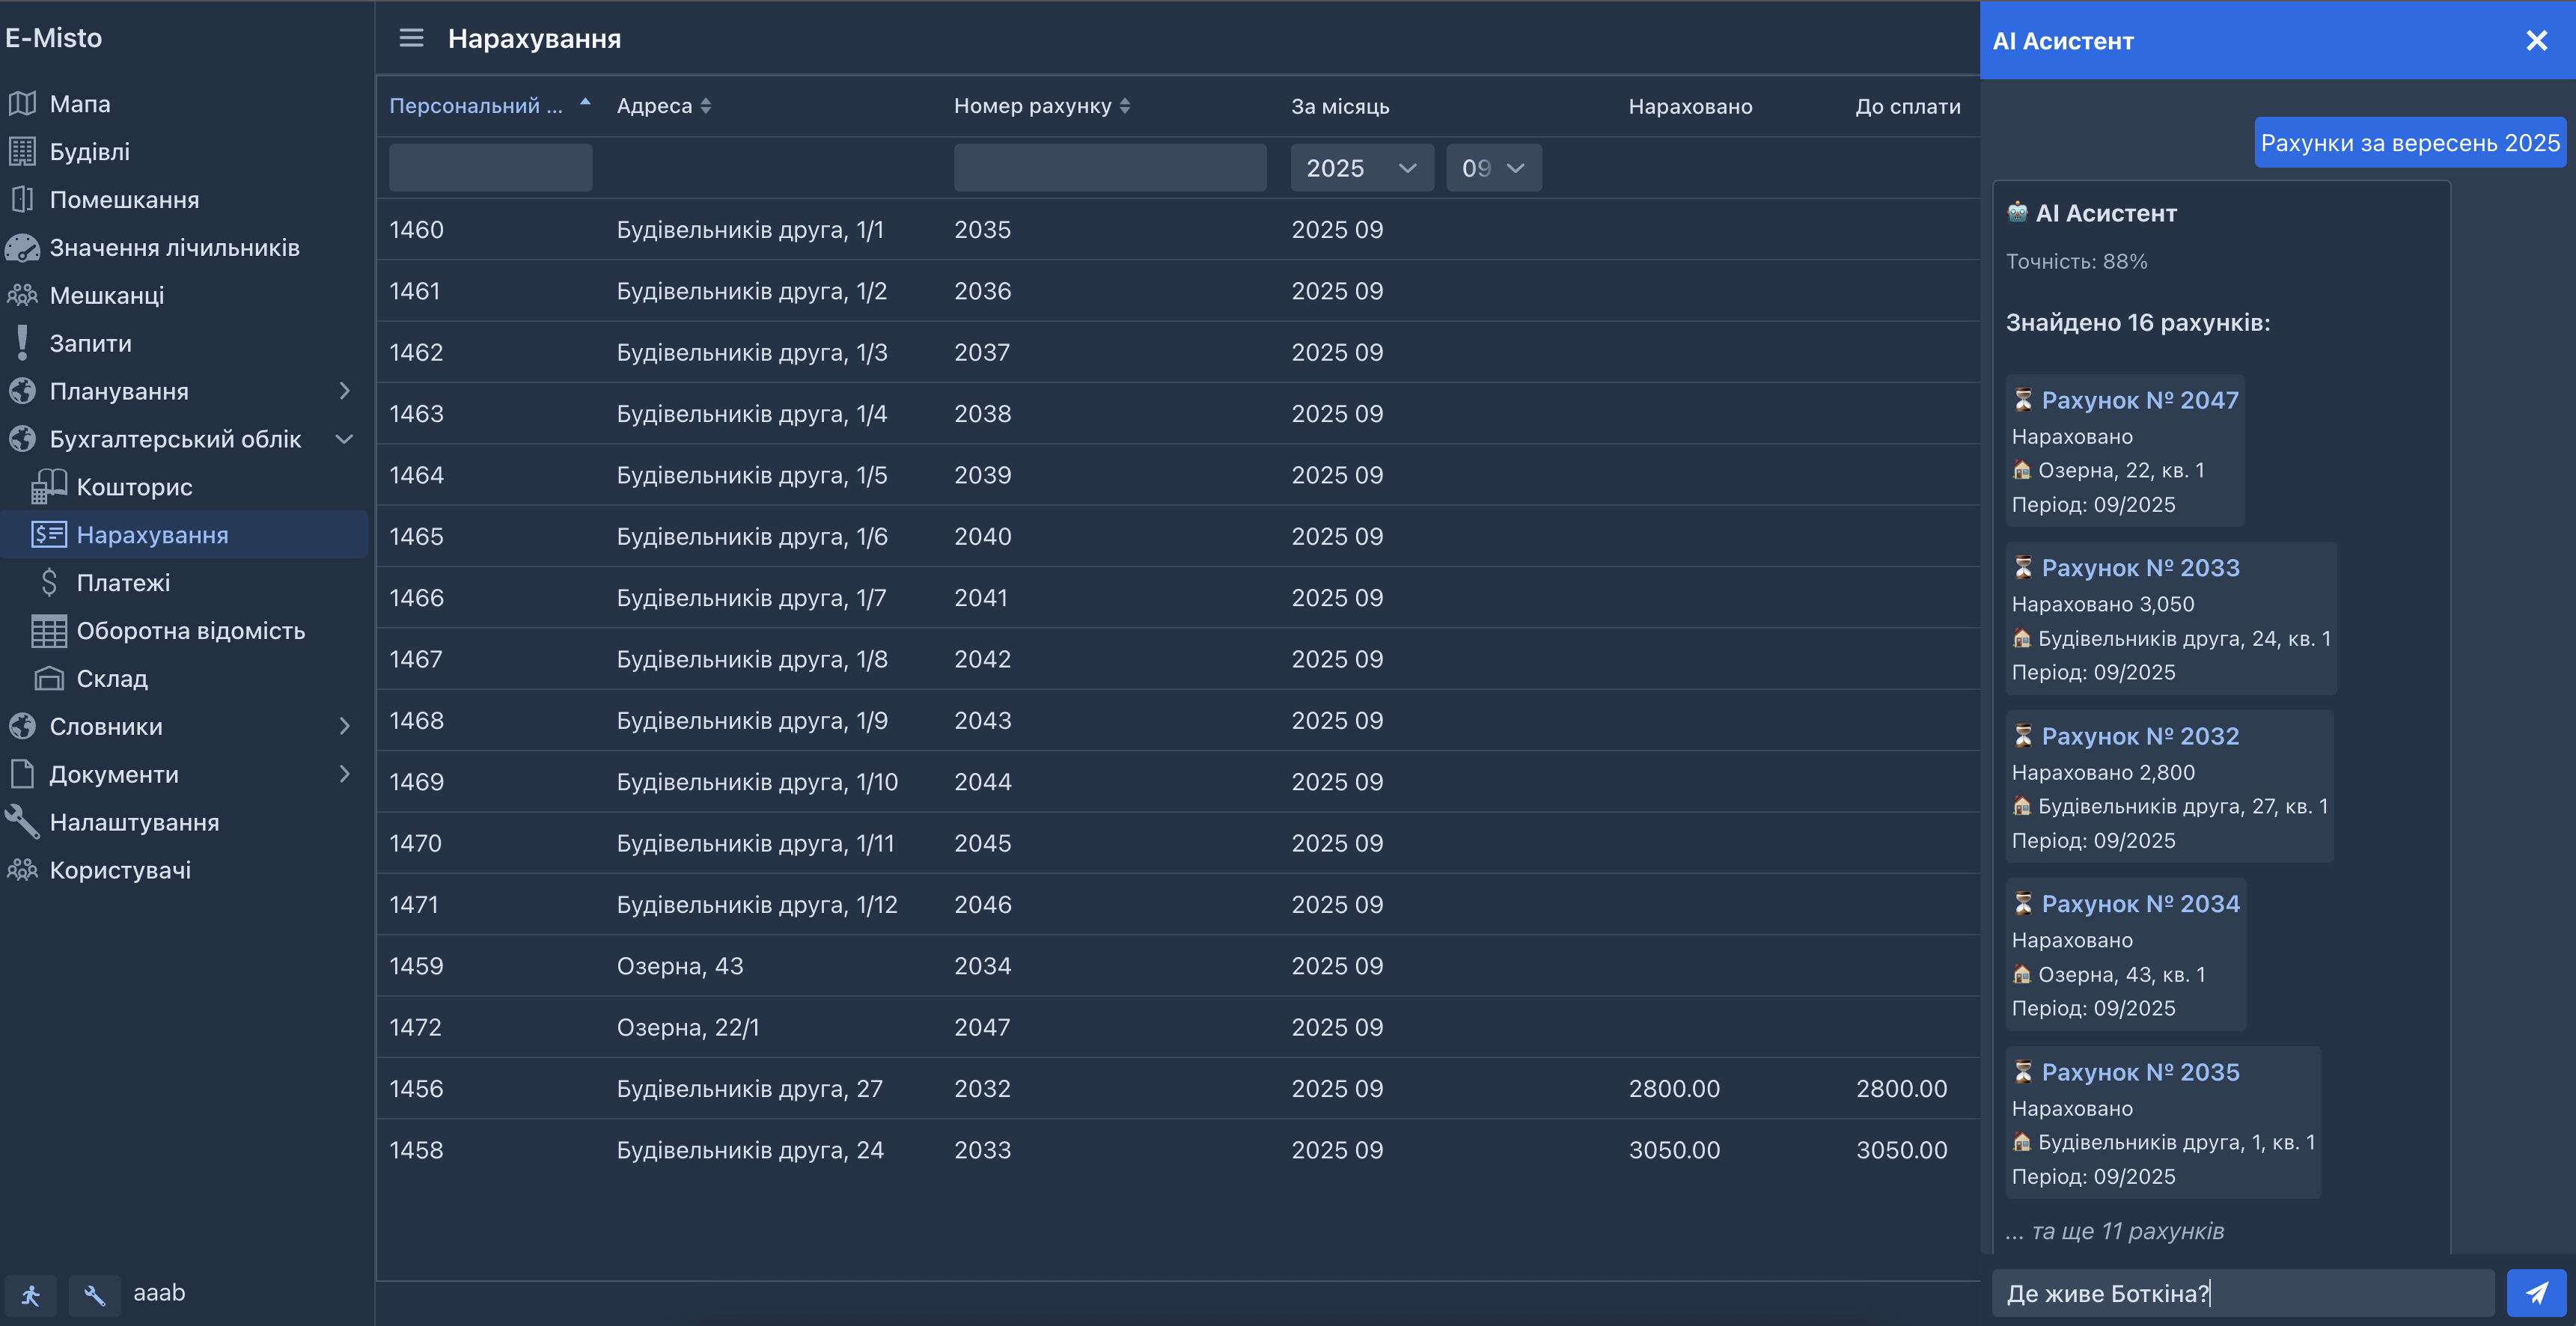Click the wrench icon near aaab
This screenshot has width=2576, height=1326.
click(x=94, y=1295)
